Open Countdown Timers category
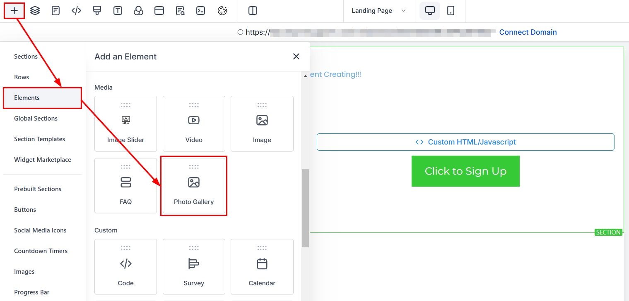Image resolution: width=629 pixels, height=301 pixels. 41,251
